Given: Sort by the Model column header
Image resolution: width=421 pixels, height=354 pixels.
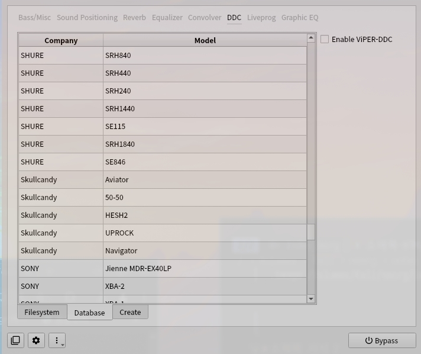Looking at the screenshot, I should pyautogui.click(x=205, y=40).
